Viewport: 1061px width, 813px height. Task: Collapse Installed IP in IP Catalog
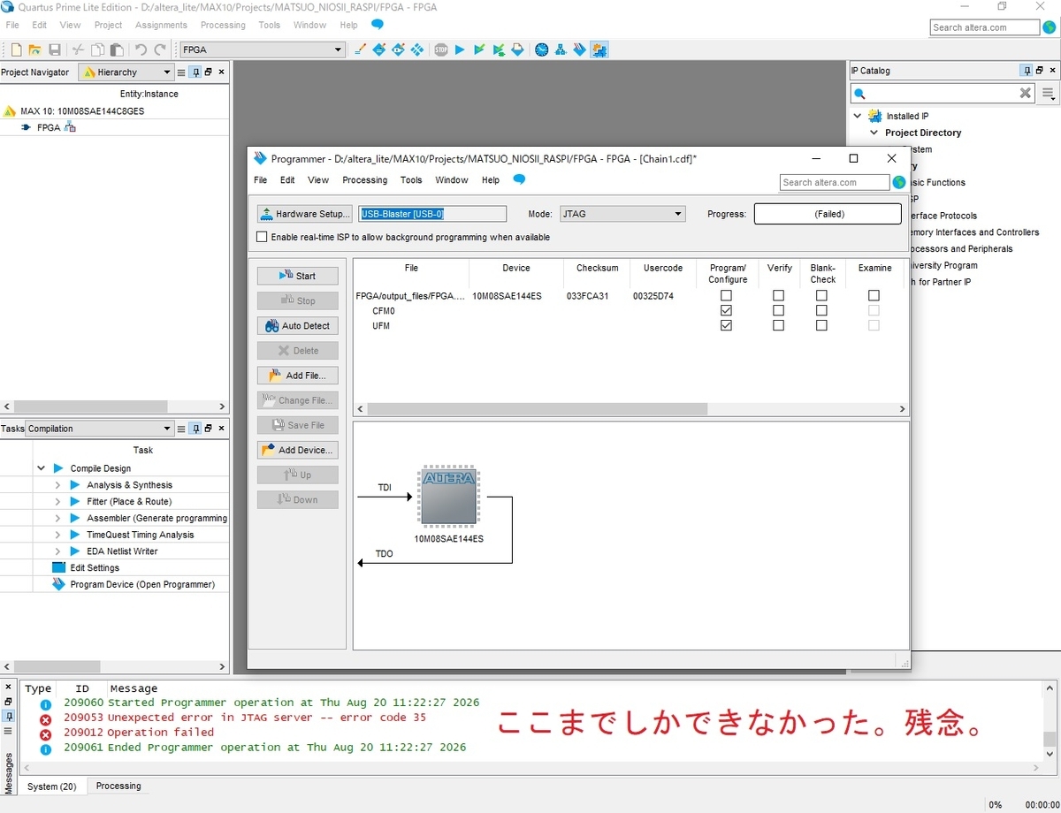[x=857, y=116]
